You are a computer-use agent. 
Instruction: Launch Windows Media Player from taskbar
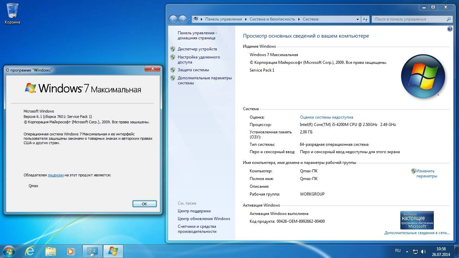[71, 251]
